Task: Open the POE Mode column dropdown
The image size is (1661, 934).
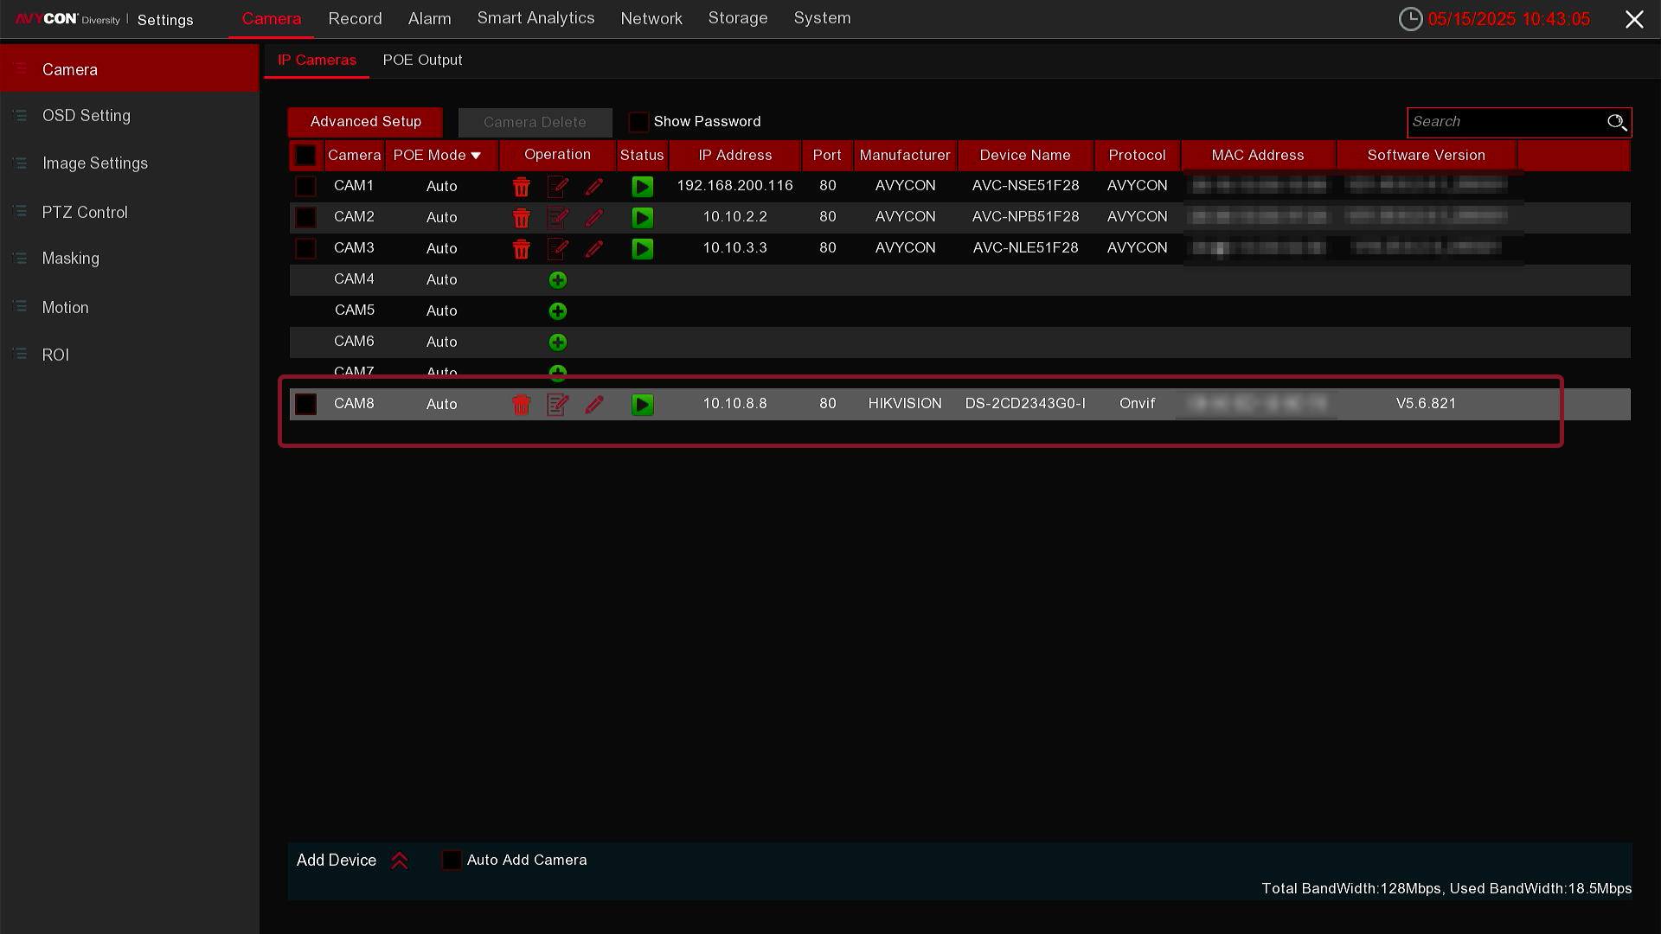Action: pos(476,156)
